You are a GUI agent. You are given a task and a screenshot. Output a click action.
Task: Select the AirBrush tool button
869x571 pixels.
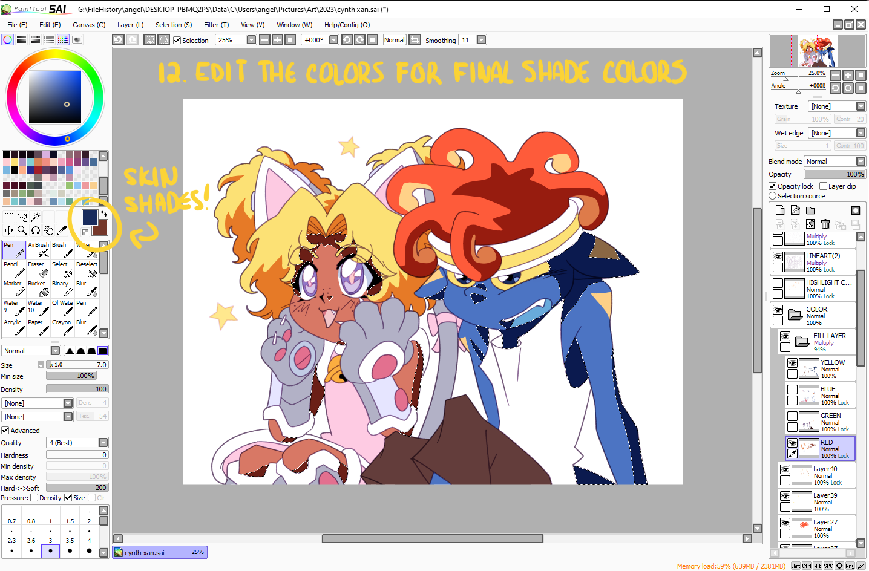(39, 250)
